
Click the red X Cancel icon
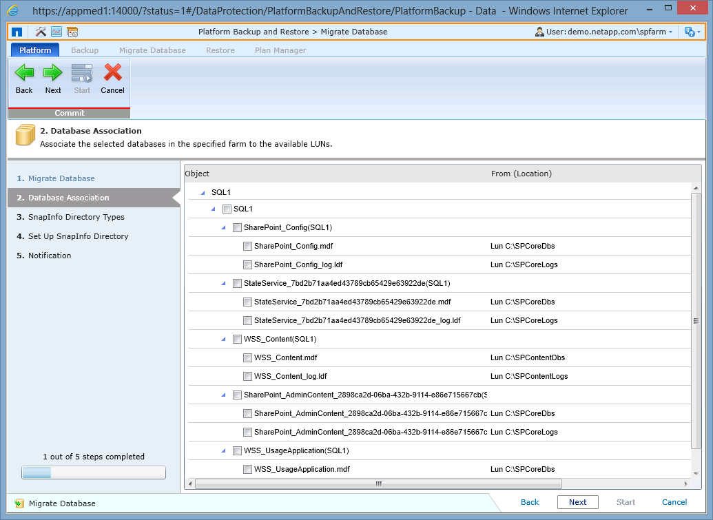pos(112,73)
